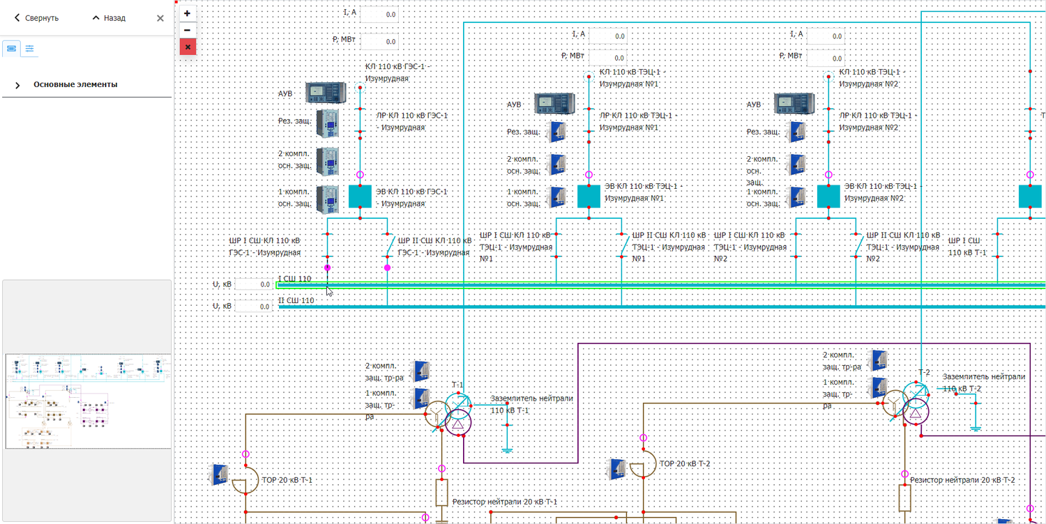Expand the Основные элементы section
The height and width of the screenshot is (524, 1046).
(x=86, y=84)
